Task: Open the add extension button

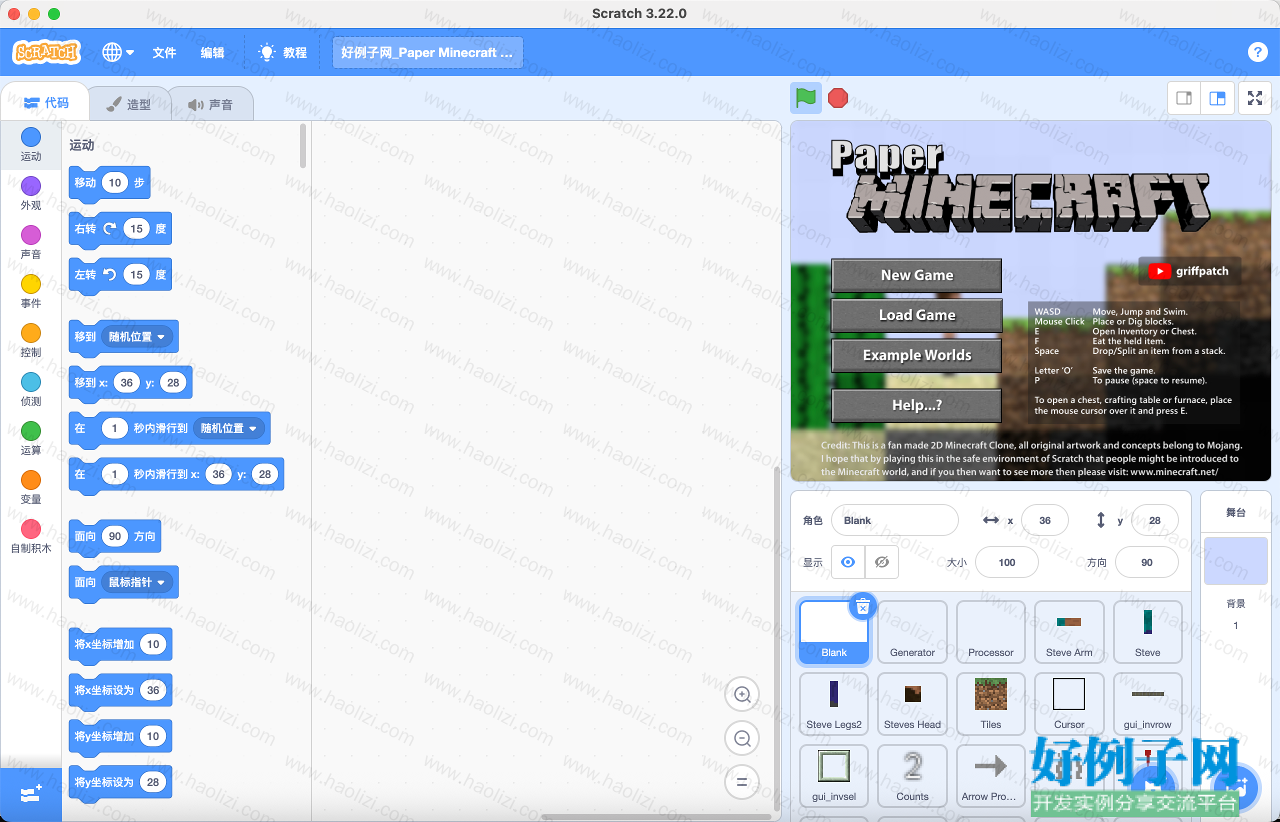Action: [31, 794]
